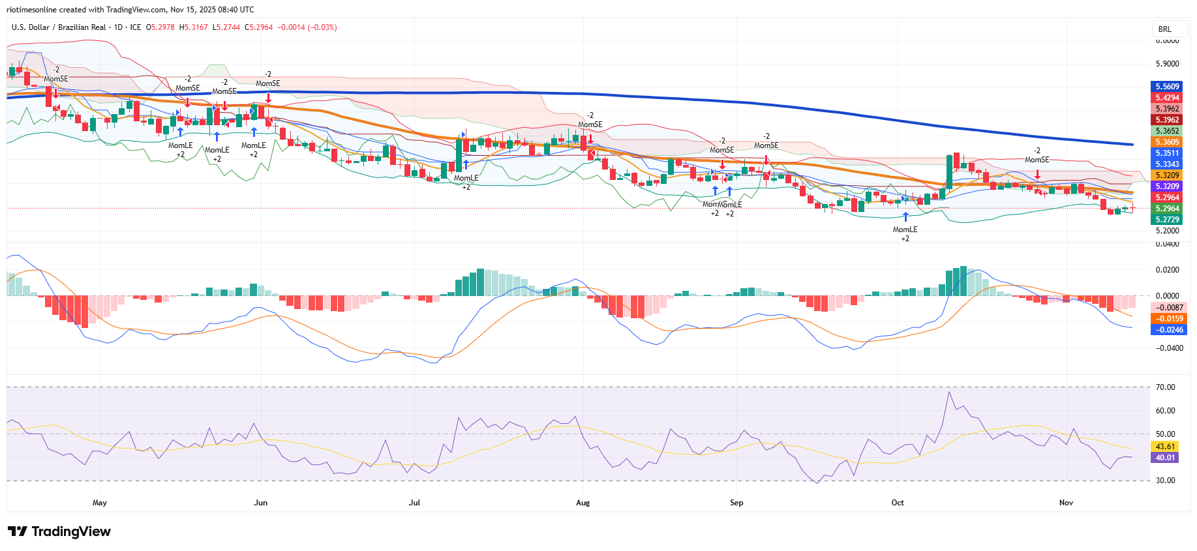This screenshot has width=1197, height=551.
Task: Click the Nov label on time axis
Action: click(x=1066, y=503)
